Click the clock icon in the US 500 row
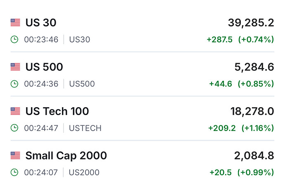This screenshot has height=181, width=285. point(14,84)
